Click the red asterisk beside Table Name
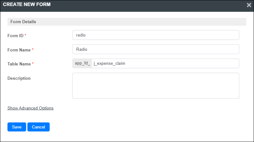 33,64
